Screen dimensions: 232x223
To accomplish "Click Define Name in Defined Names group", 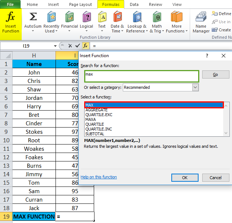I will click(x=221, y=14).
